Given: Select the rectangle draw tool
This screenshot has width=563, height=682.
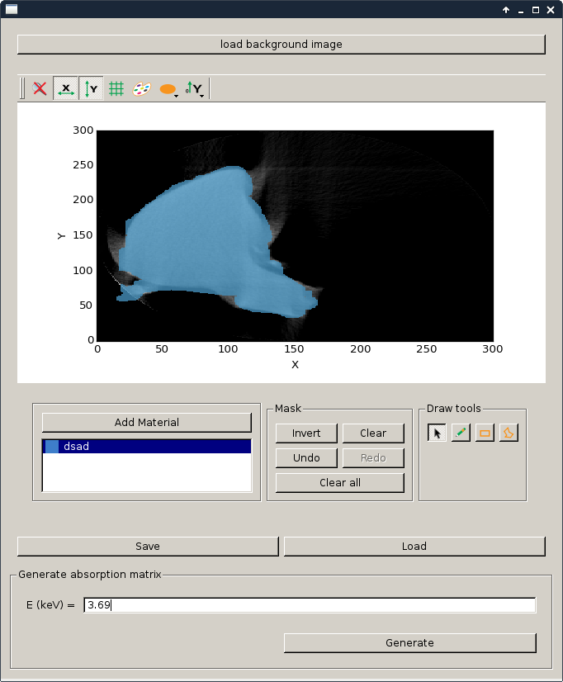Looking at the screenshot, I should click(x=485, y=433).
